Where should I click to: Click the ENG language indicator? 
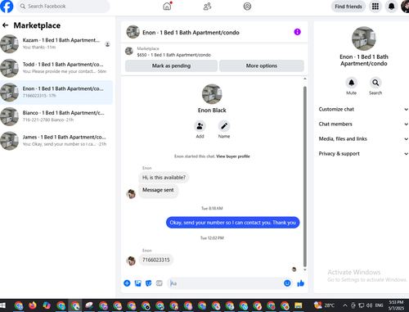[x=380, y=305]
